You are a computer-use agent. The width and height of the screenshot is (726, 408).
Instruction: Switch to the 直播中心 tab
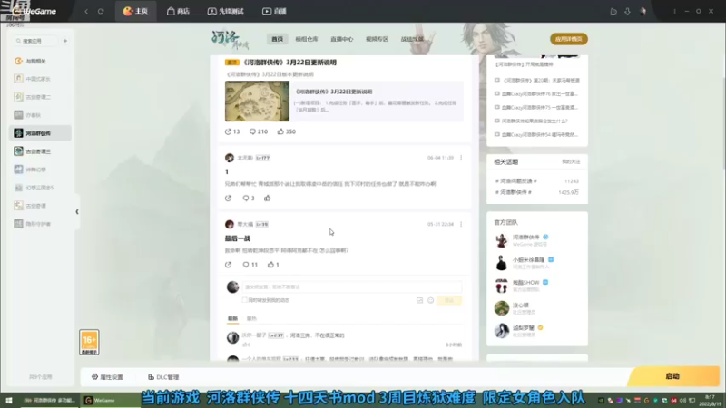[342, 39]
